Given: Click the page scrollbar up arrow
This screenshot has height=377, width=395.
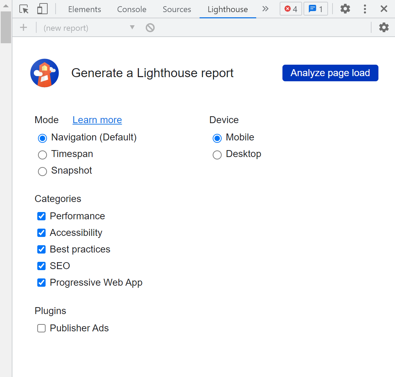Looking at the screenshot, I should 6,6.
